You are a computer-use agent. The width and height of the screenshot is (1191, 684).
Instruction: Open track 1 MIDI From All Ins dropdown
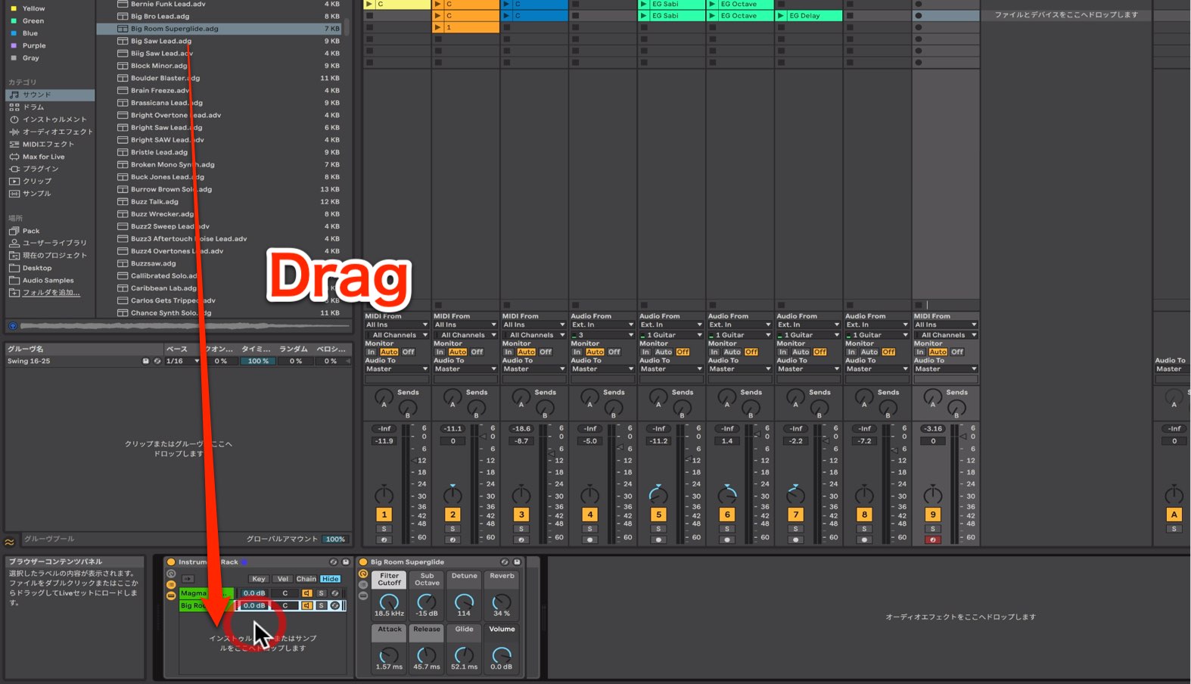pyautogui.click(x=396, y=325)
